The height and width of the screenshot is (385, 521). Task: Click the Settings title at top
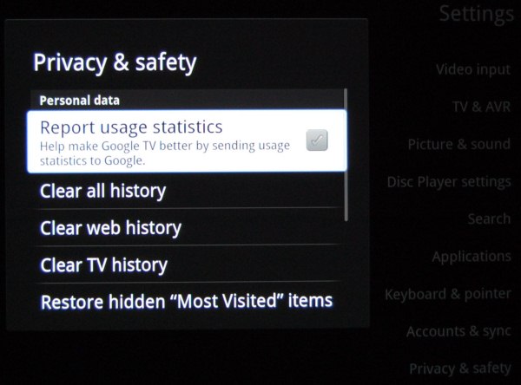477,14
